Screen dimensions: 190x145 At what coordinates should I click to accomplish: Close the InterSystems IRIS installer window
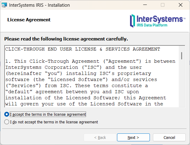(x=181, y=5)
